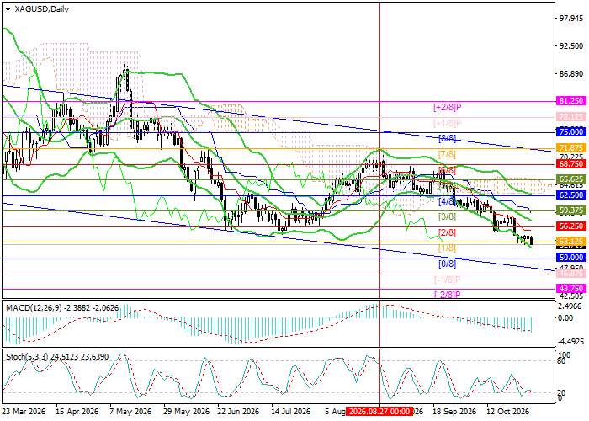The width and height of the screenshot is (589, 421).
Task: Click the XAGUSD,Daily chart title
Action: 42,9
